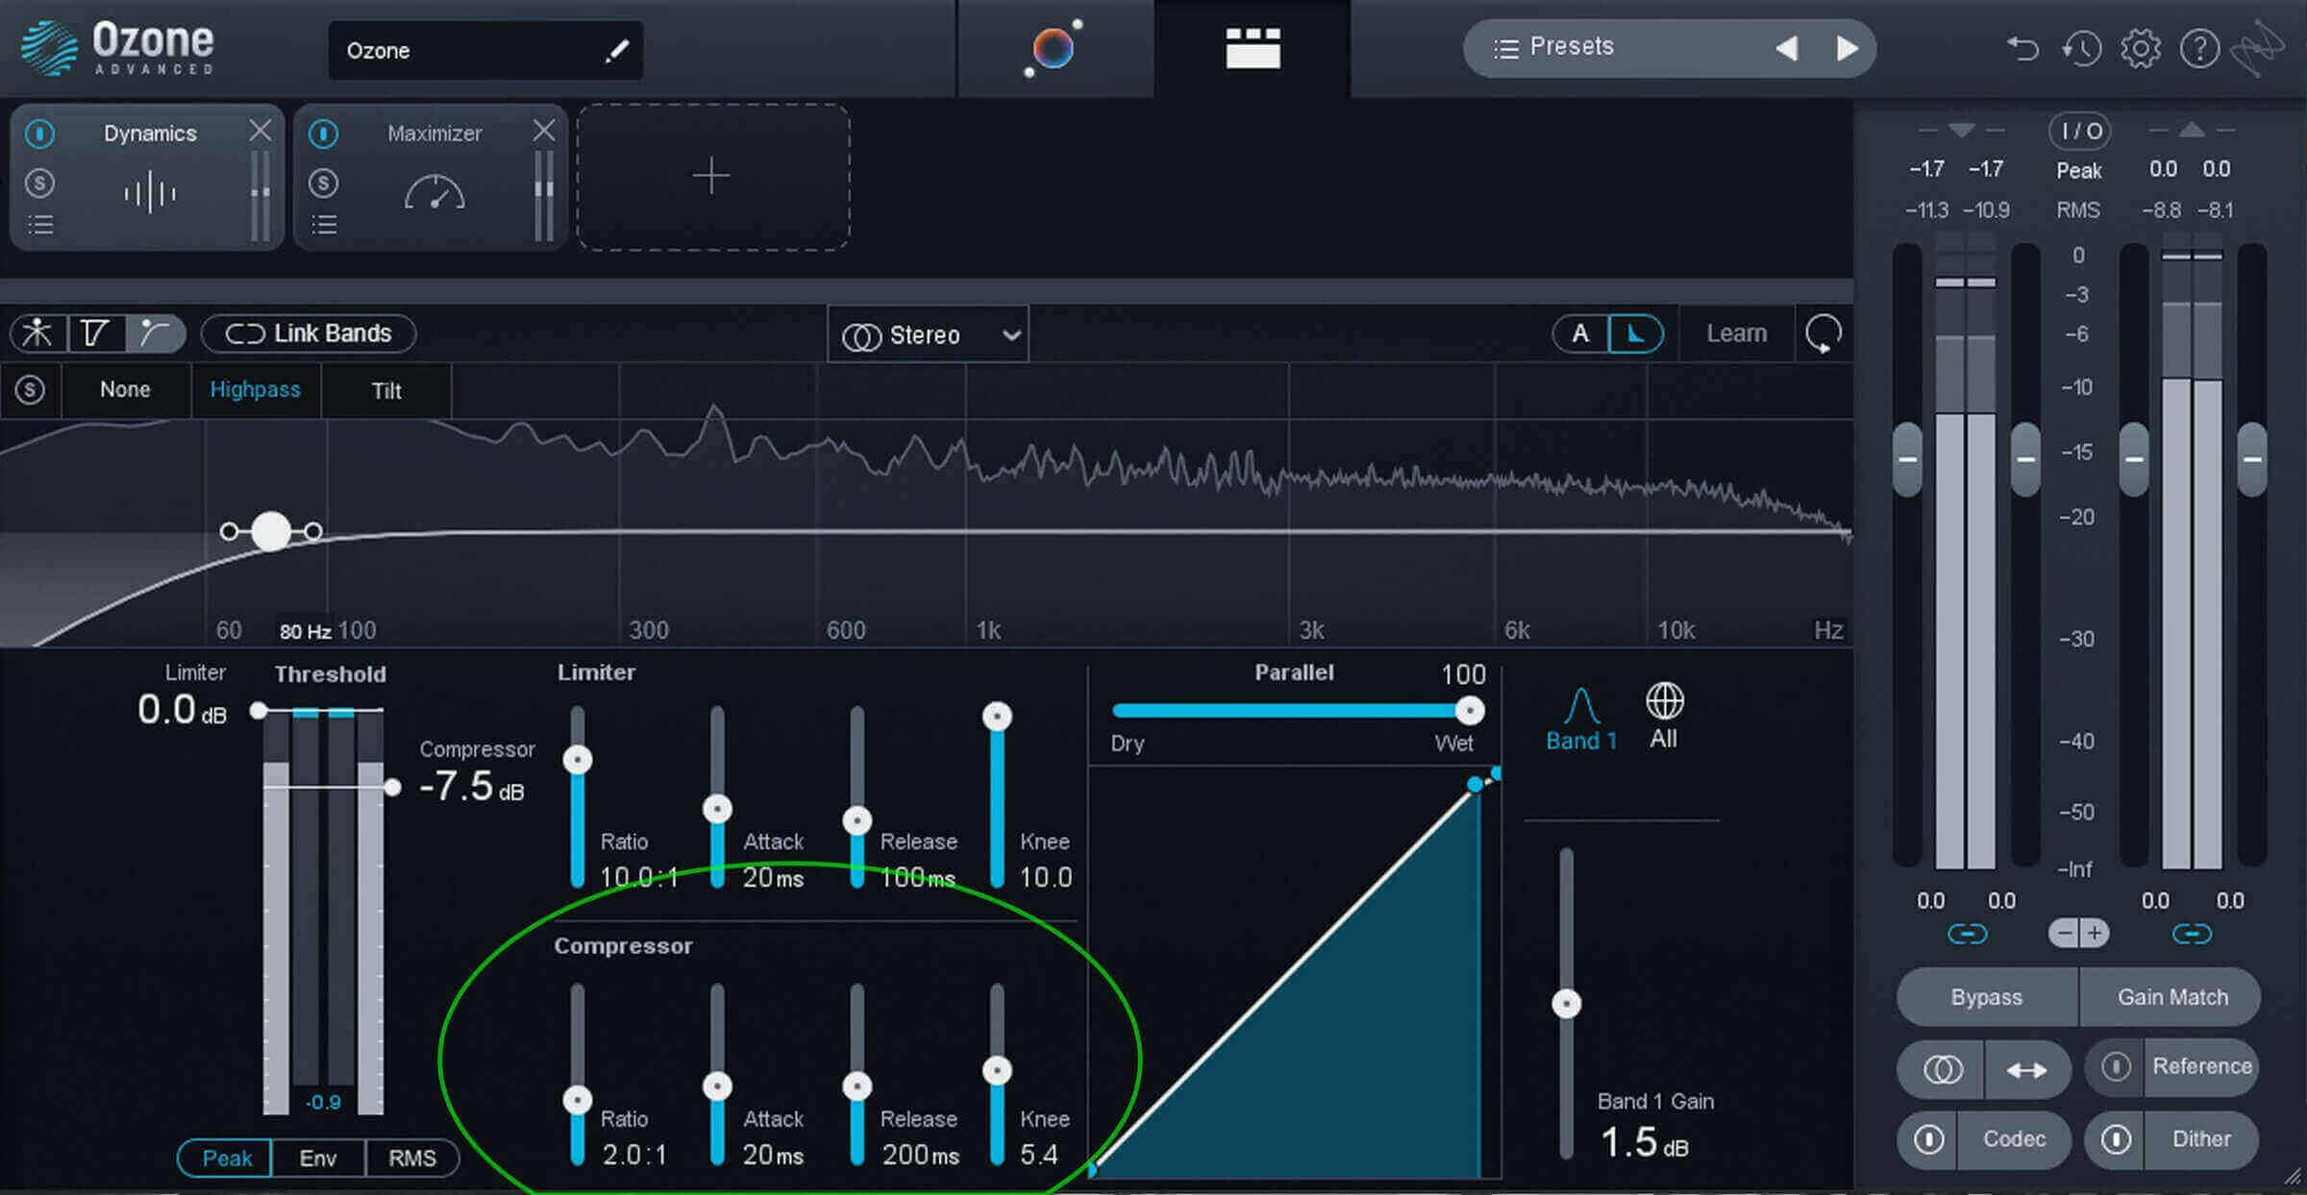Toggle the Codec power button

click(1928, 1139)
